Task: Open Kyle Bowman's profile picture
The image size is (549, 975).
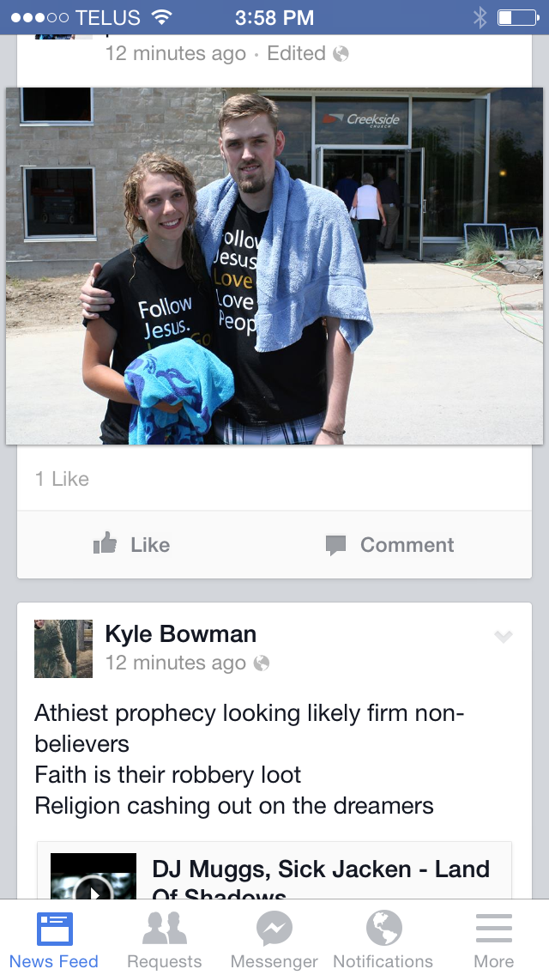Action: [63, 649]
